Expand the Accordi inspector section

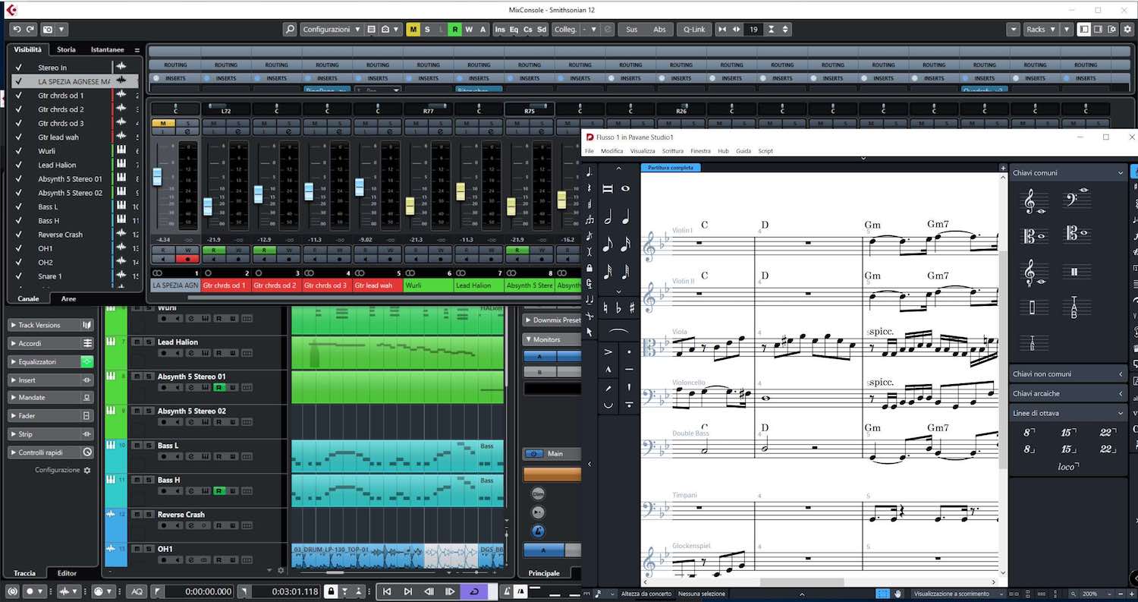pyautogui.click(x=44, y=343)
